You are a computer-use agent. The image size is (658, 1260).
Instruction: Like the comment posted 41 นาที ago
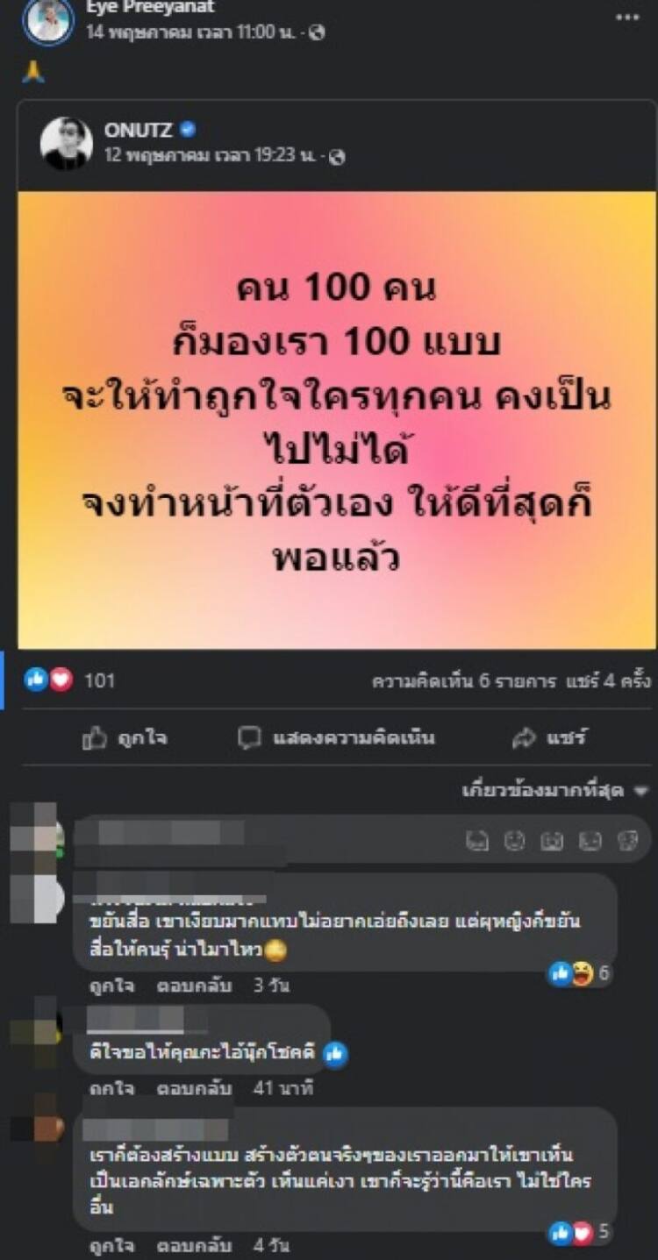pyautogui.click(x=111, y=1089)
